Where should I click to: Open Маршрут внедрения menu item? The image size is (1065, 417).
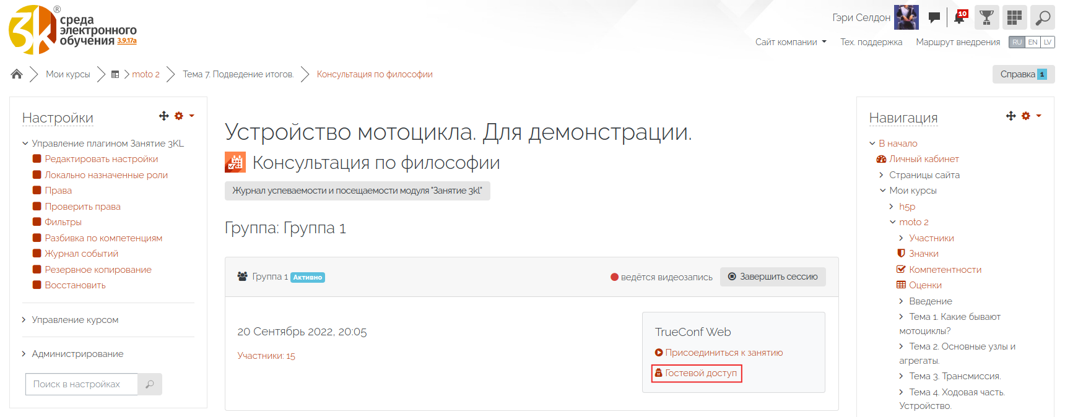pyautogui.click(x=958, y=42)
